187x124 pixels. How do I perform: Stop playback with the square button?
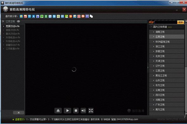tap(76, 111)
